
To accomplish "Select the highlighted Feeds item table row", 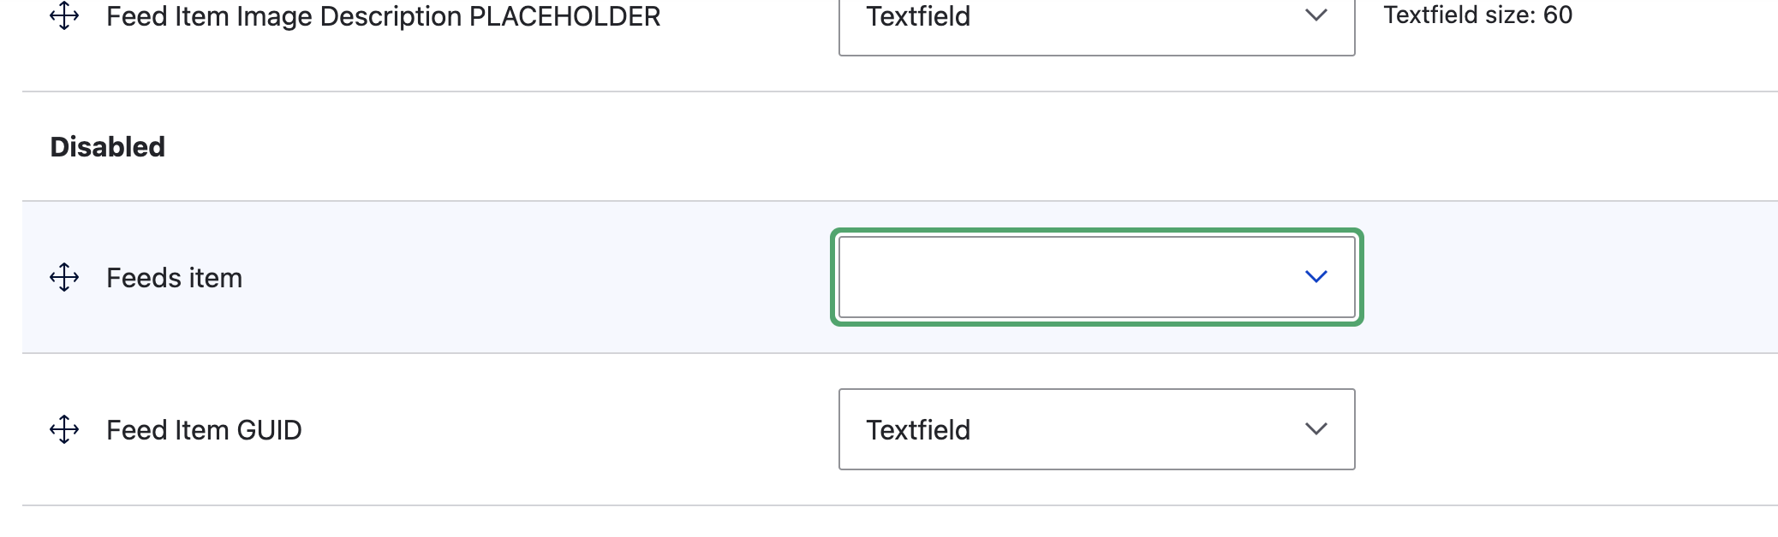I will [x=899, y=277].
